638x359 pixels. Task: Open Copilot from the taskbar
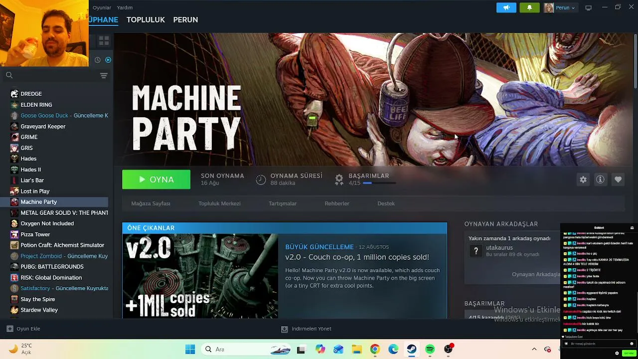point(320,349)
